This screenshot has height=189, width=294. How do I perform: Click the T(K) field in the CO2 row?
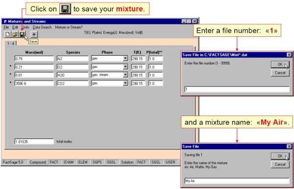(138, 83)
